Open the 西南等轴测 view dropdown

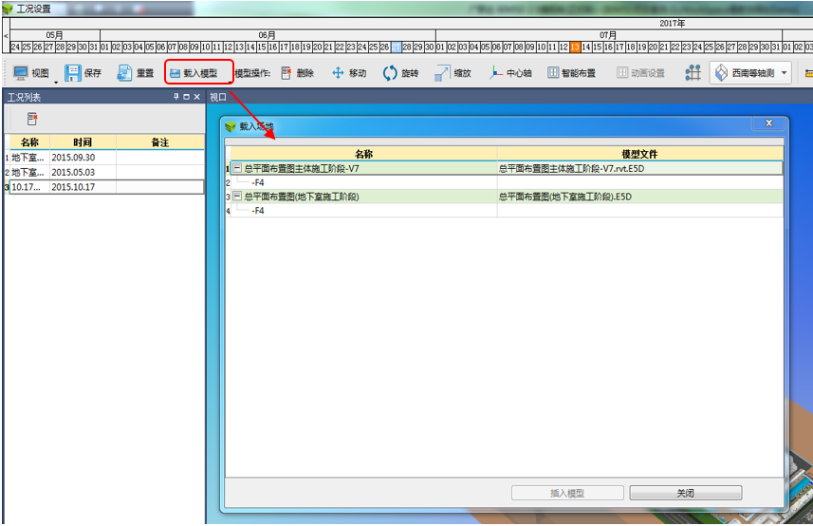pyautogui.click(x=750, y=73)
